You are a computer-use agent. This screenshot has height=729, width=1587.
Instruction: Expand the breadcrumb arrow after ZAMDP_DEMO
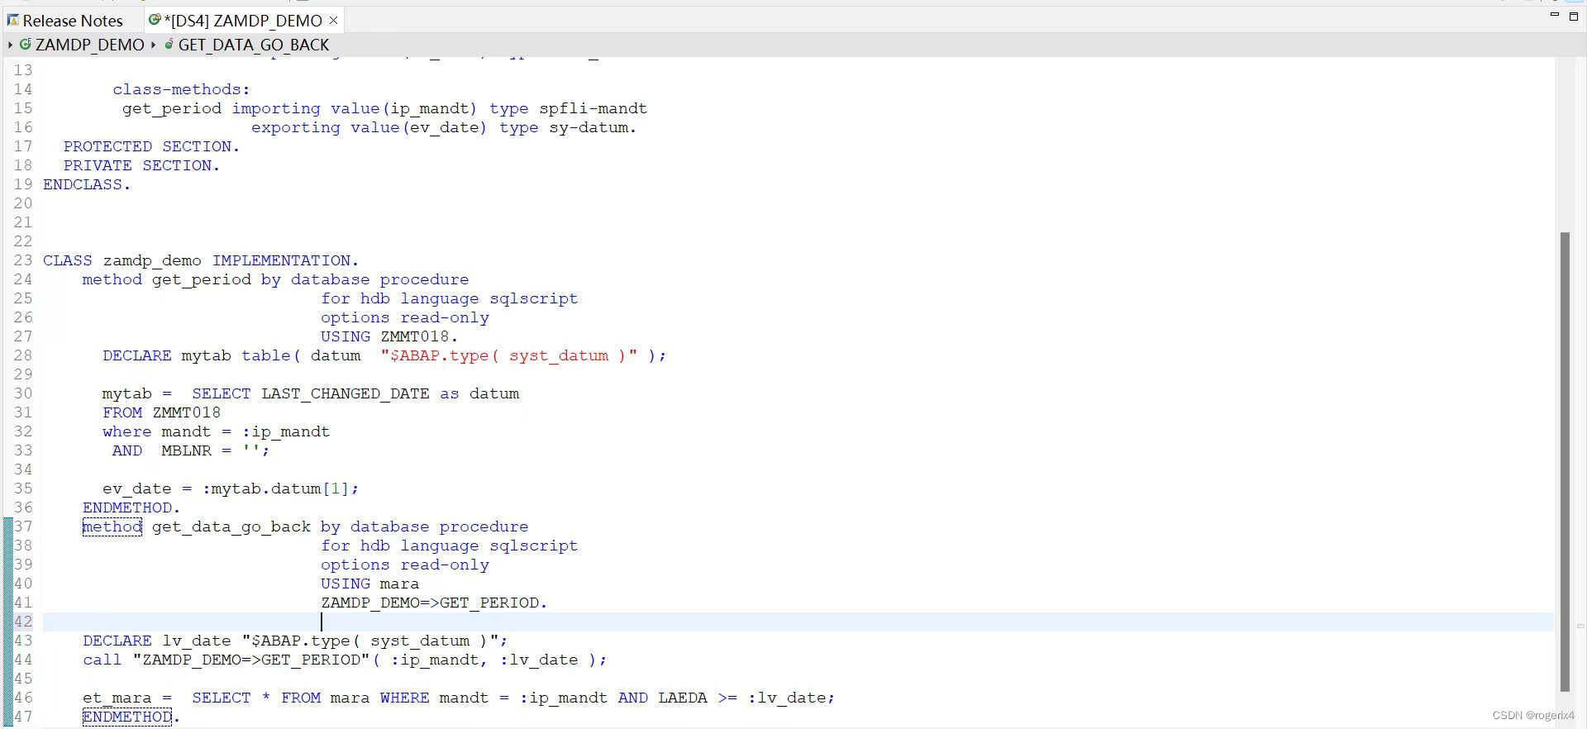154,45
